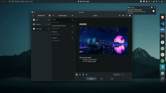Toggle the note list layout icon in editor header
166x93 pixels.
coord(123,16)
